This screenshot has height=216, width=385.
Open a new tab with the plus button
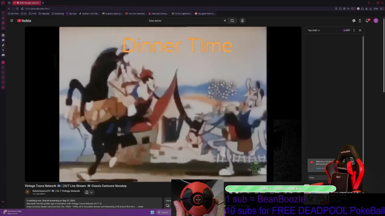(43, 3)
